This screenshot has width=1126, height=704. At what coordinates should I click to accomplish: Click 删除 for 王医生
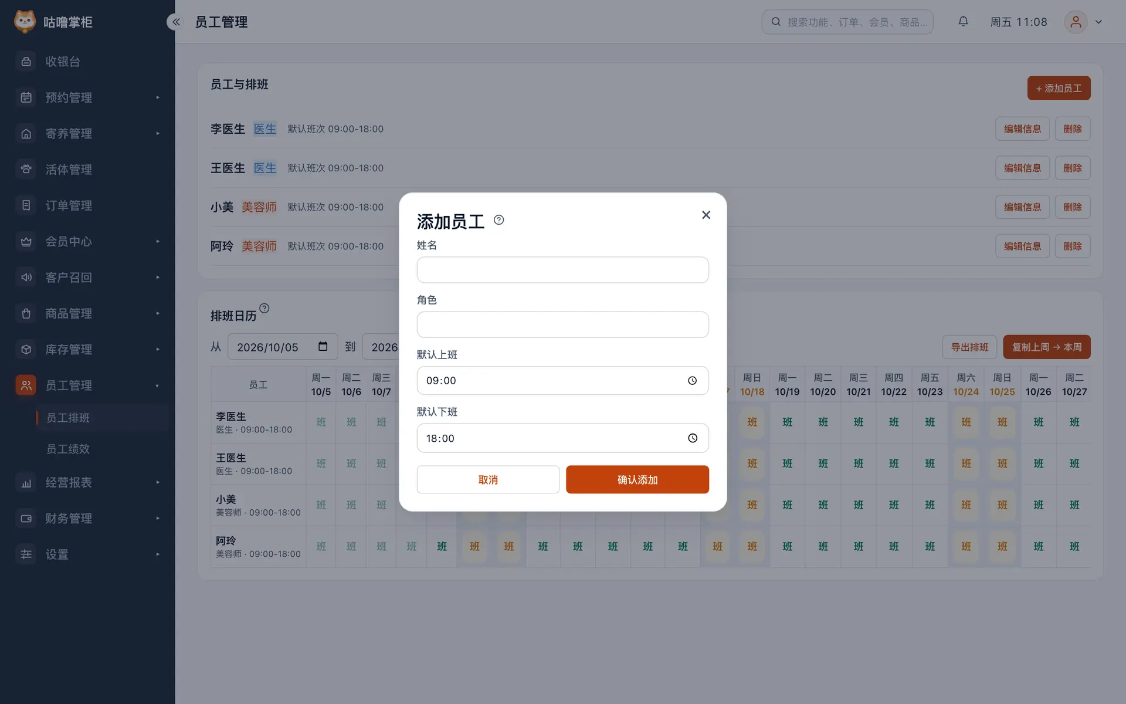pyautogui.click(x=1073, y=168)
